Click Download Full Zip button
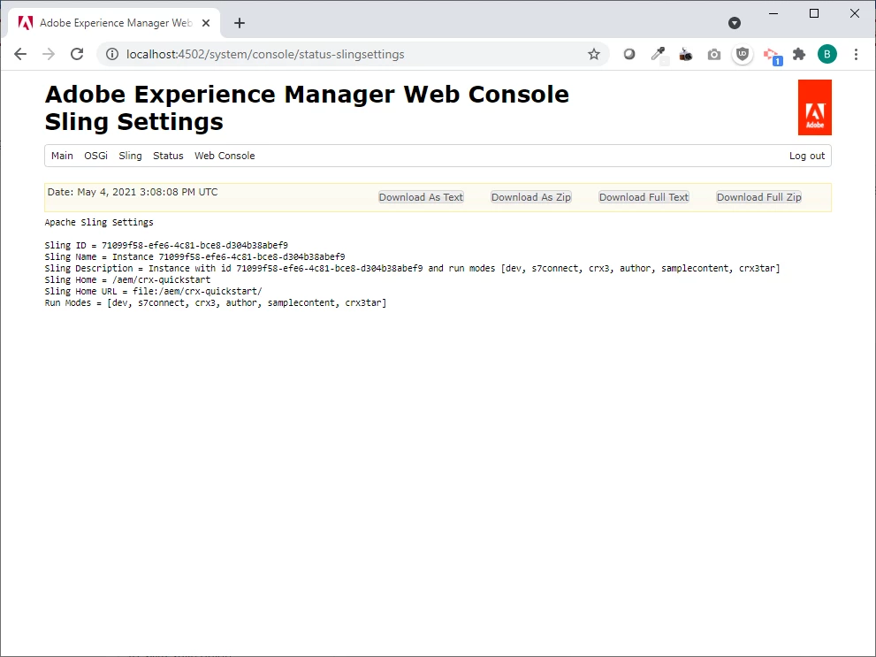876x657 pixels. [x=759, y=197]
